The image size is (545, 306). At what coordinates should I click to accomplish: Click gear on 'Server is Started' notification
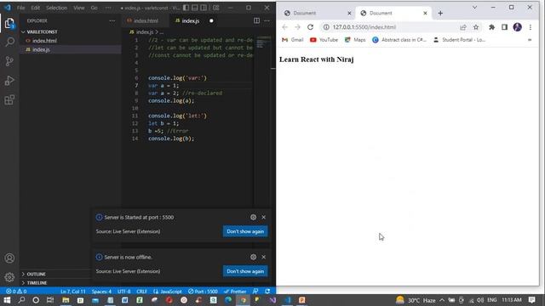click(253, 218)
